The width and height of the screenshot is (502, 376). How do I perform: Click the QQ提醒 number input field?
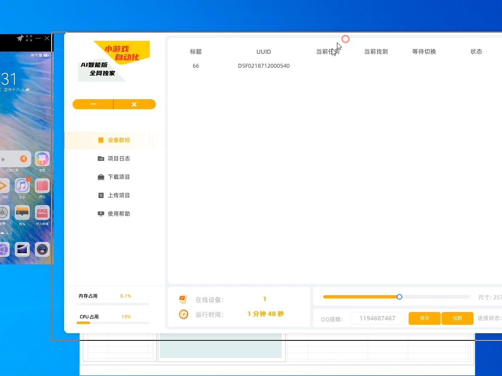[379, 318]
